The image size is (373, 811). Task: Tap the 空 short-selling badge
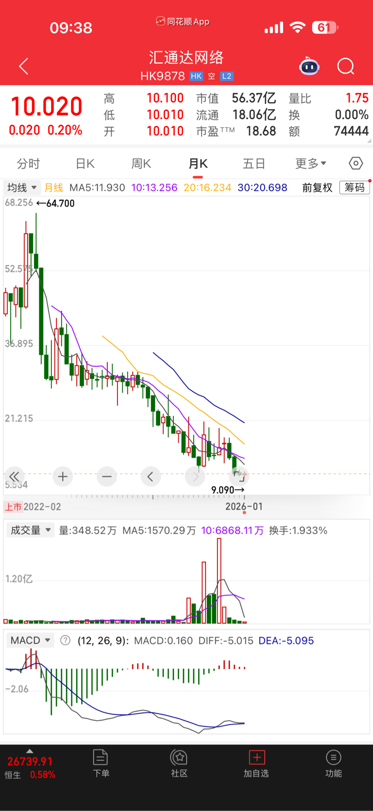[211, 76]
